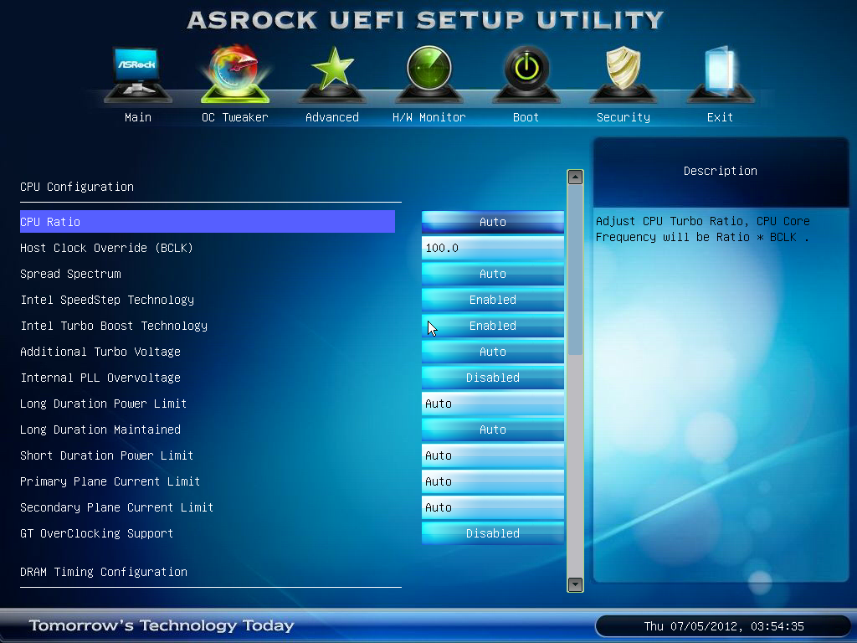Click the Short Duration Power Limit field
857x643 pixels.
pyautogui.click(x=492, y=455)
